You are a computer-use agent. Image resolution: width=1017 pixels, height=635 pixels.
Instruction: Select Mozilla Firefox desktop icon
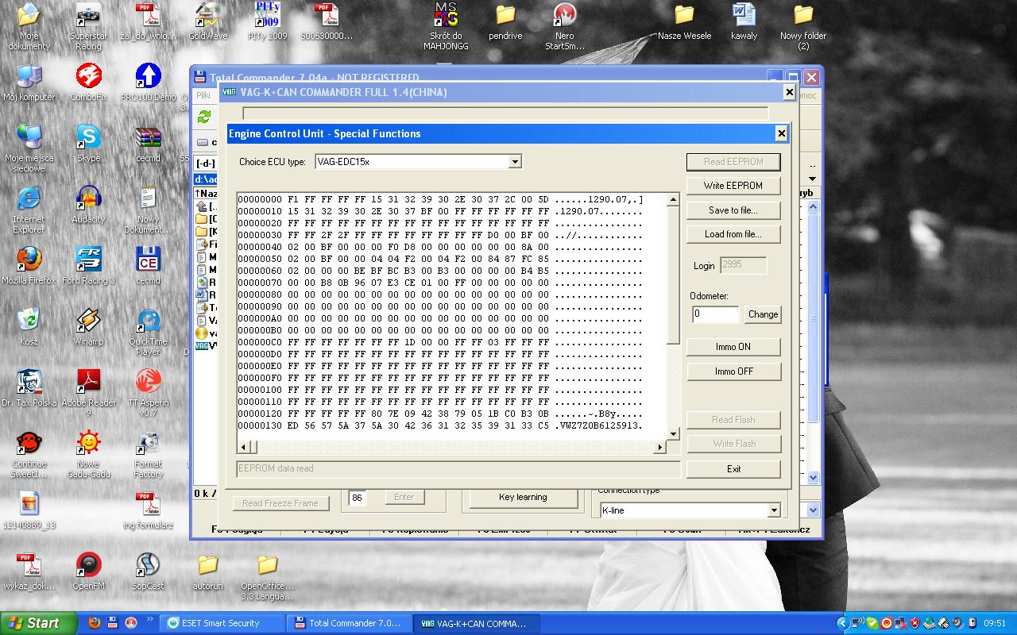(29, 267)
